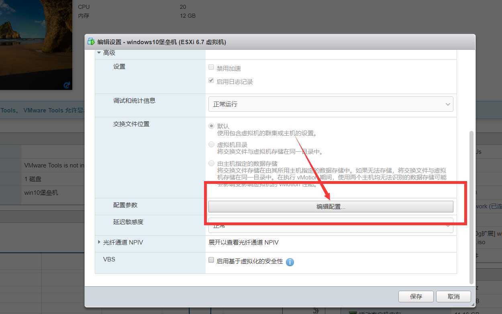Click the VM console thumbnail
The width and height of the screenshot is (502, 314).
point(36,45)
